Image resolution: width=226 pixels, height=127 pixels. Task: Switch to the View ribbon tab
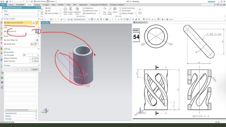[x=53, y=5]
